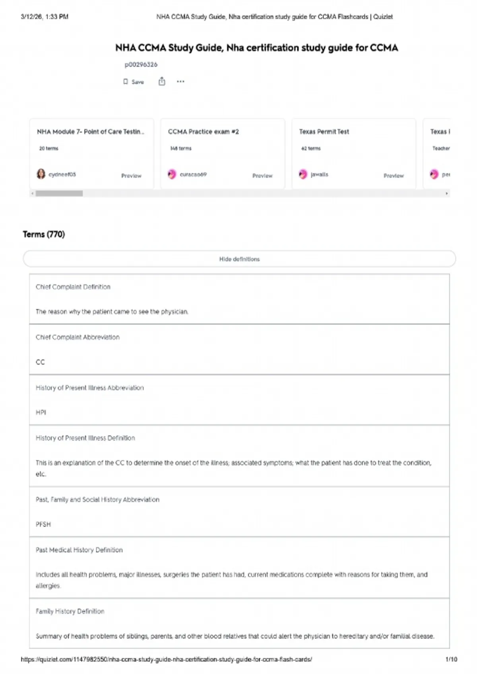477x676 pixels.
Task: Click the partially visible avatar on the fourth card
Action: pos(434,174)
